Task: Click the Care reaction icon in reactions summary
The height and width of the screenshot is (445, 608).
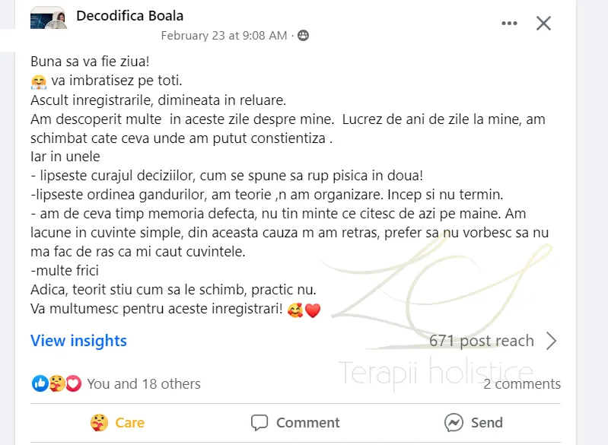Action: click(56, 383)
